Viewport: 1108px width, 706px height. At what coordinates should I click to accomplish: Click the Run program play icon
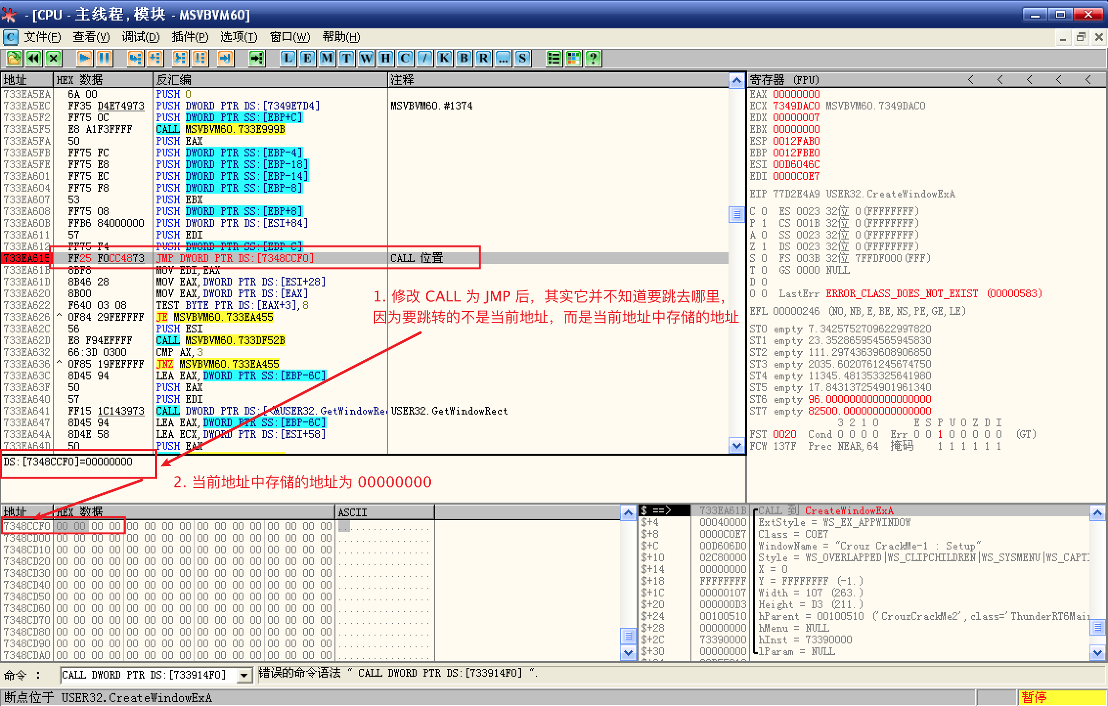pos(84,58)
